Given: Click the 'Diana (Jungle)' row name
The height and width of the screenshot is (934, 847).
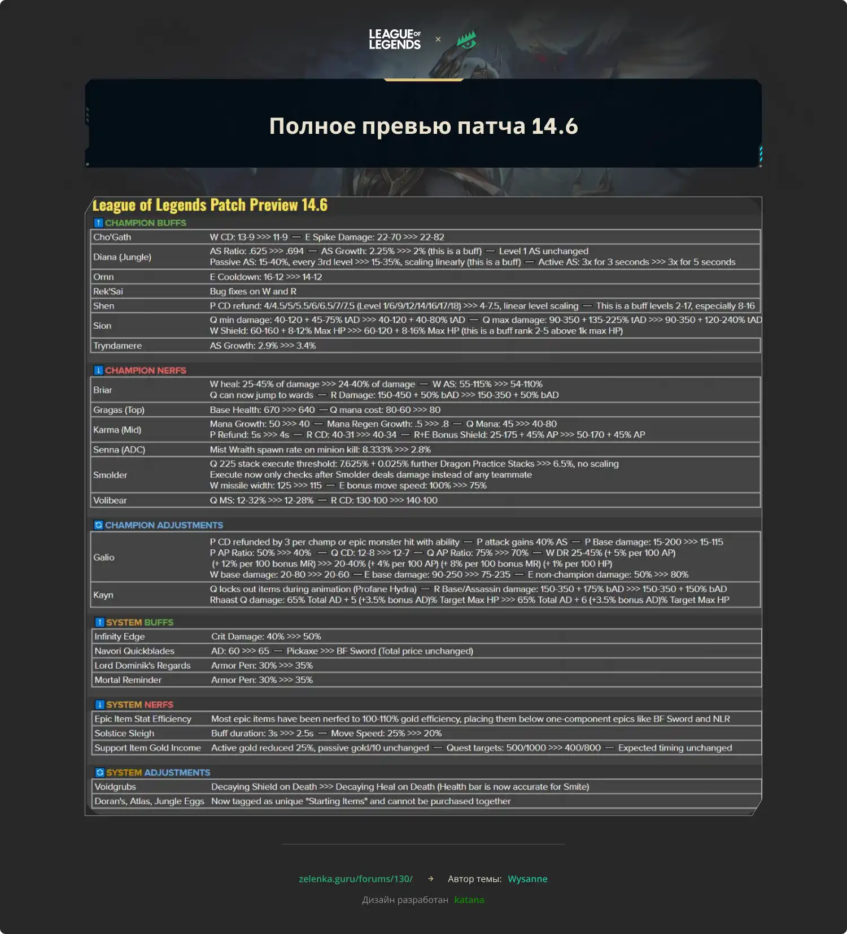Looking at the screenshot, I should point(123,257).
